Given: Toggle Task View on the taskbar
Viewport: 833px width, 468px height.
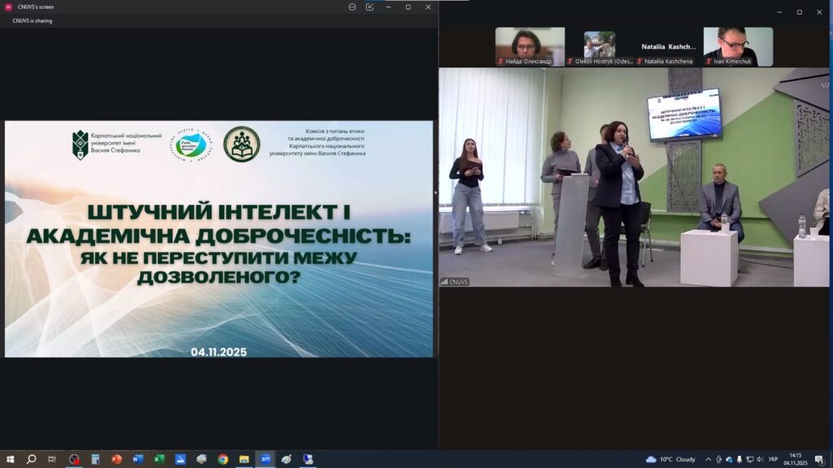Looking at the screenshot, I should pyautogui.click(x=52, y=459).
